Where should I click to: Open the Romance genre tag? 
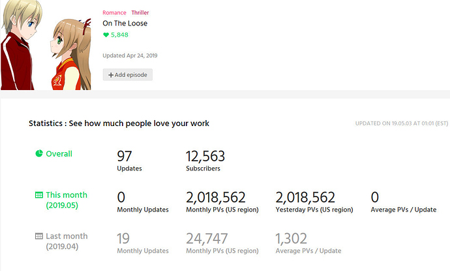114,12
